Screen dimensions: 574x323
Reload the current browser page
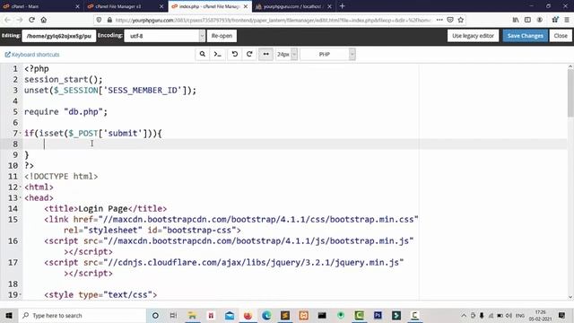tap(32, 20)
